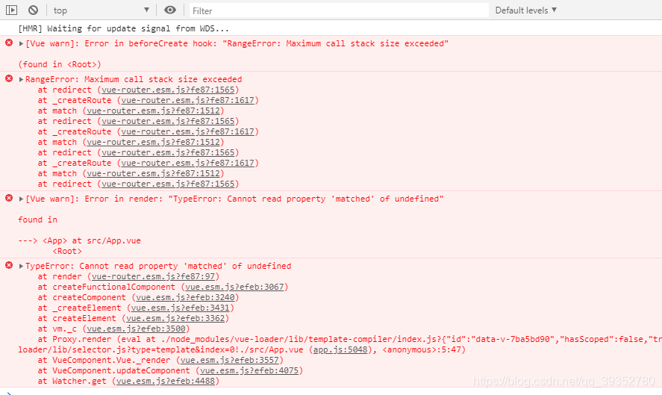
Task: Expand the render TypeError Vue warn message
Action: pos(21,199)
